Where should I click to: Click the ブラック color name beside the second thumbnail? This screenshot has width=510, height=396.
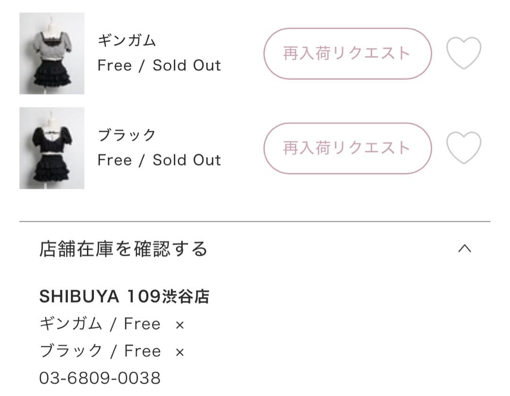tap(127, 135)
